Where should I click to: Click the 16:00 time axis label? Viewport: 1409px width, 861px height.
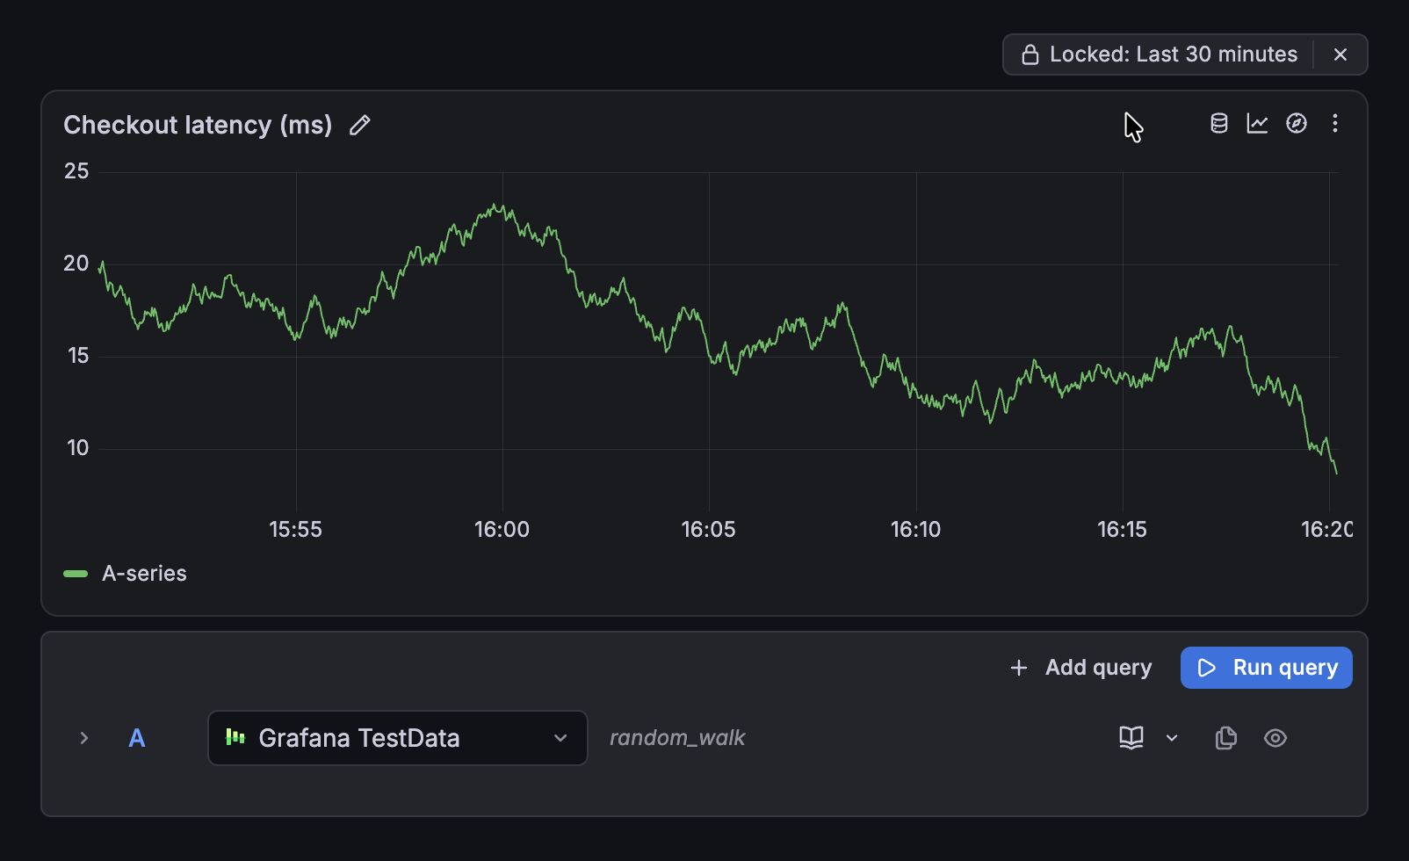tap(502, 530)
